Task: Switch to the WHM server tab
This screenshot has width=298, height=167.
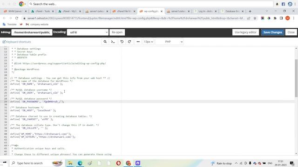Action: (15, 11)
